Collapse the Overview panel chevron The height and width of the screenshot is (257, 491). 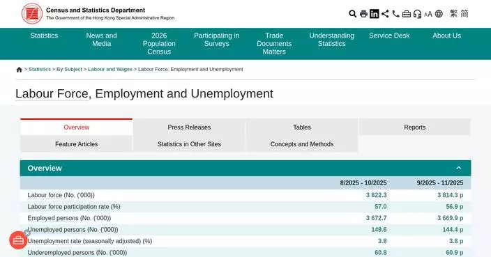[x=459, y=169]
